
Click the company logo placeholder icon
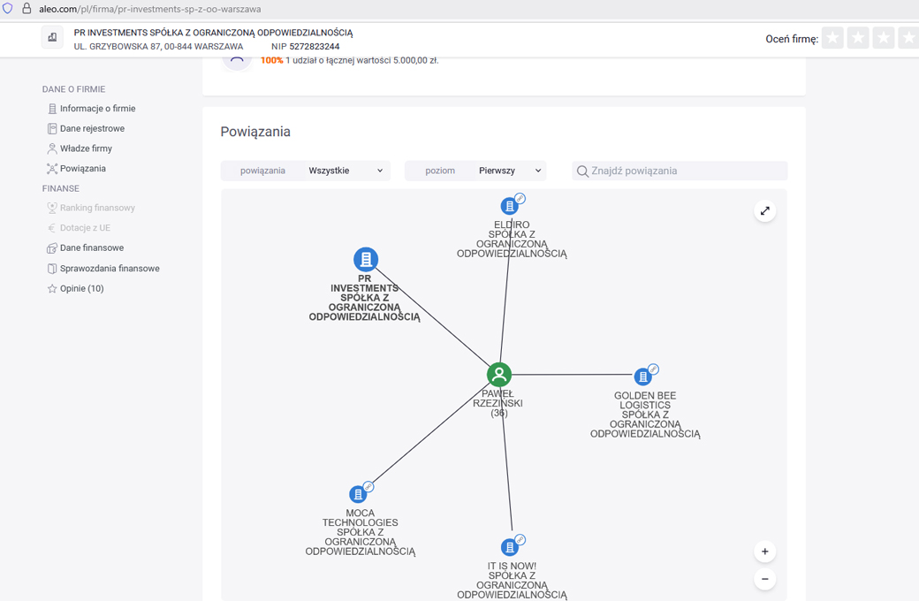click(52, 37)
